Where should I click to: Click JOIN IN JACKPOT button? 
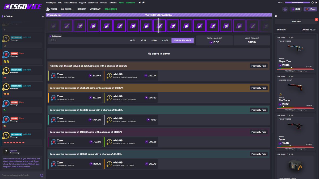point(183,40)
